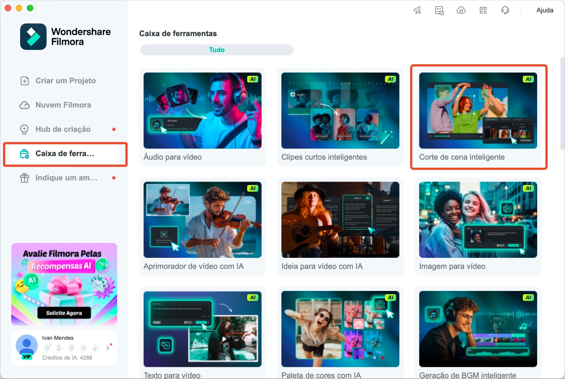The height and width of the screenshot is (379, 565).
Task: Click the Wondershare Filmora logo icon
Action: point(33,37)
